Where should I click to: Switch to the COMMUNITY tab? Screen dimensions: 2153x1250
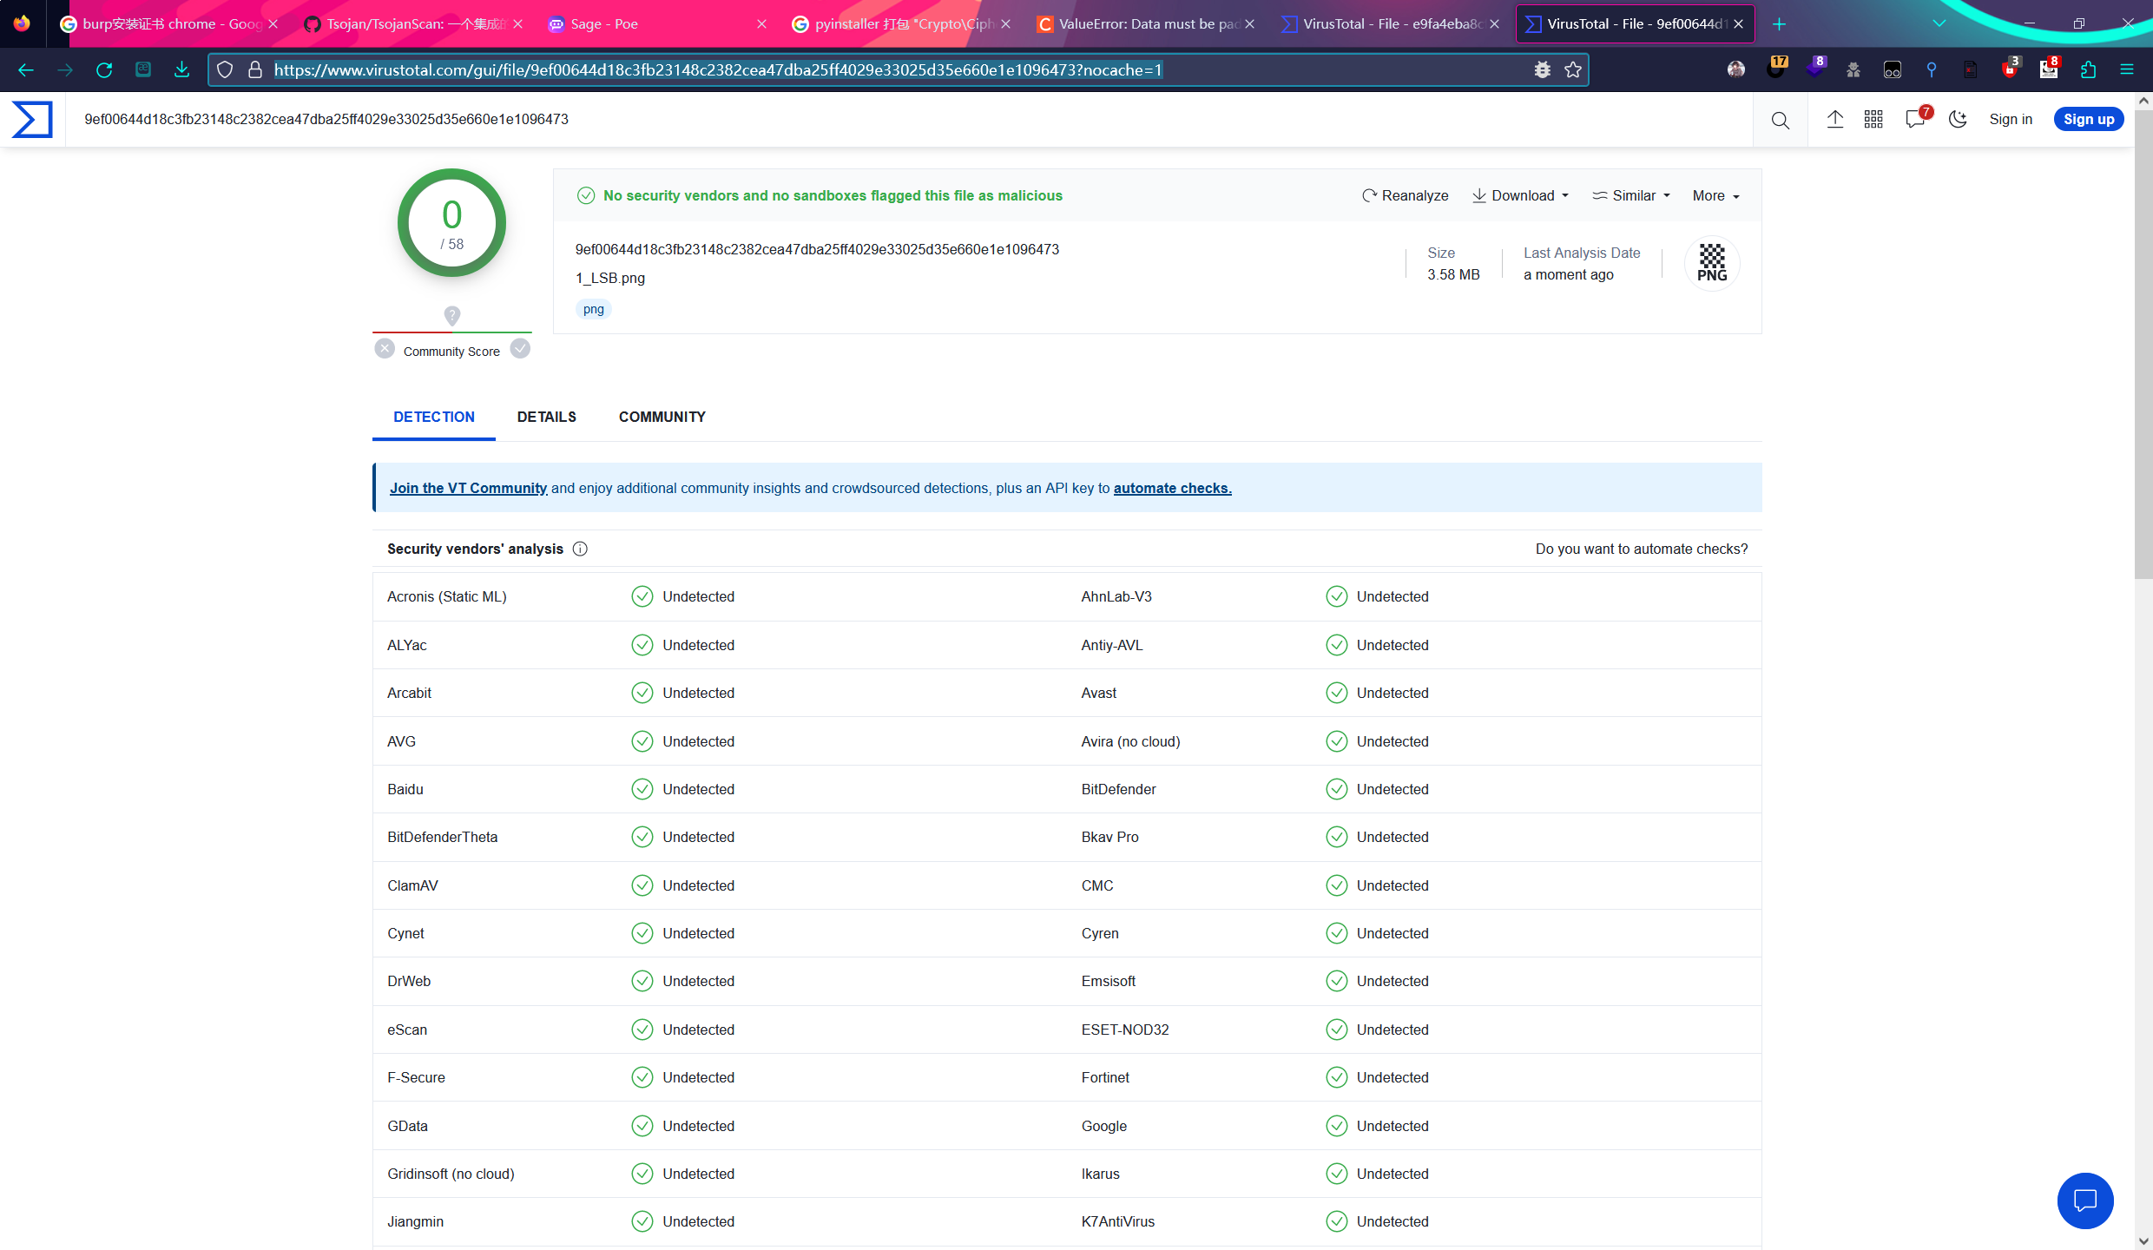tap(662, 417)
